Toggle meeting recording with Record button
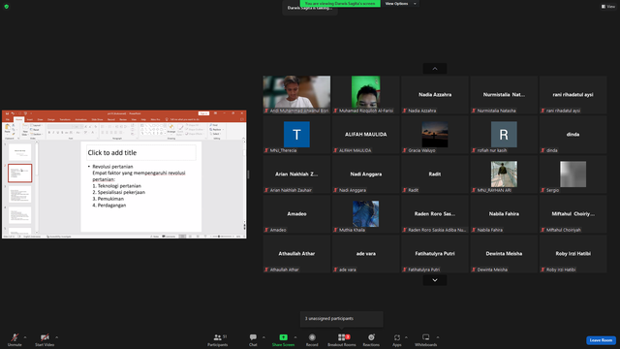Viewport: 620px width, 349px height. (312, 339)
